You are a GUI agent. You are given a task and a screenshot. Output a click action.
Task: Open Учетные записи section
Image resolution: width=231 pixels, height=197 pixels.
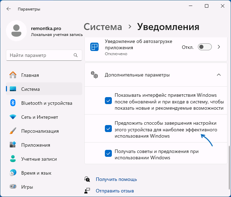39,159
